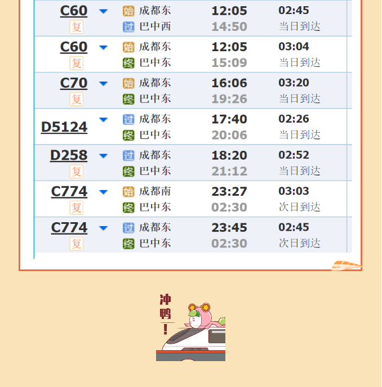Click the orange train icon at frame corner
Viewport: 382px width, 387px height.
[x=347, y=265]
